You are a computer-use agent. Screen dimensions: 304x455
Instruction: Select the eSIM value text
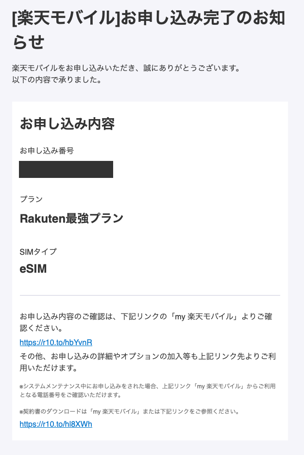(x=33, y=269)
